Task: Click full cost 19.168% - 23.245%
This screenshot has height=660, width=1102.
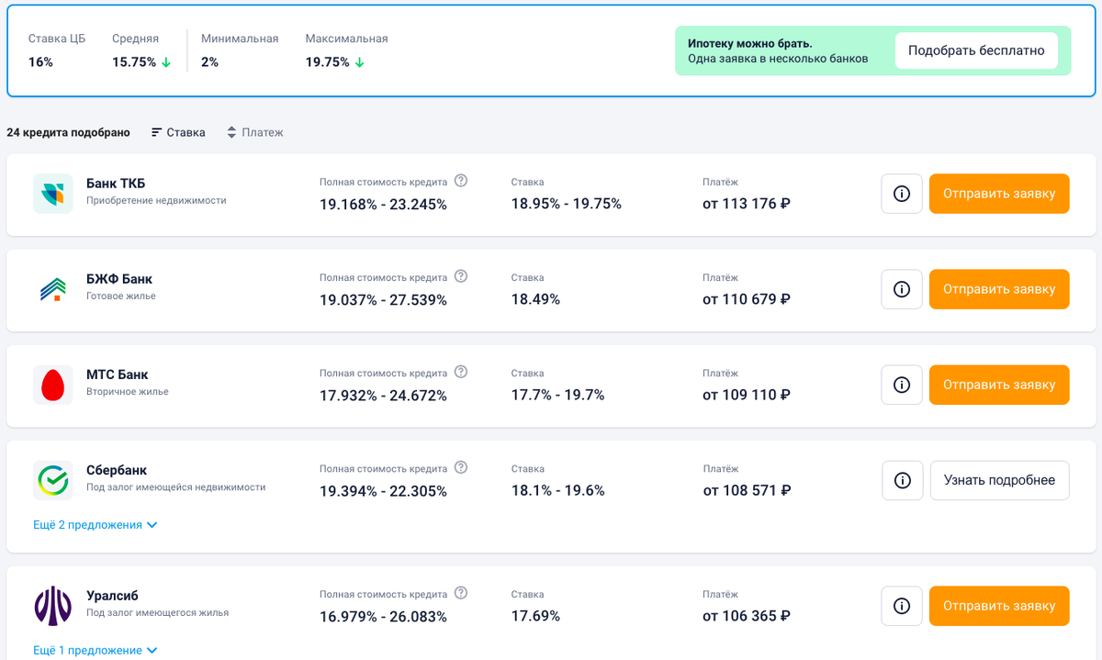Action: (x=384, y=204)
